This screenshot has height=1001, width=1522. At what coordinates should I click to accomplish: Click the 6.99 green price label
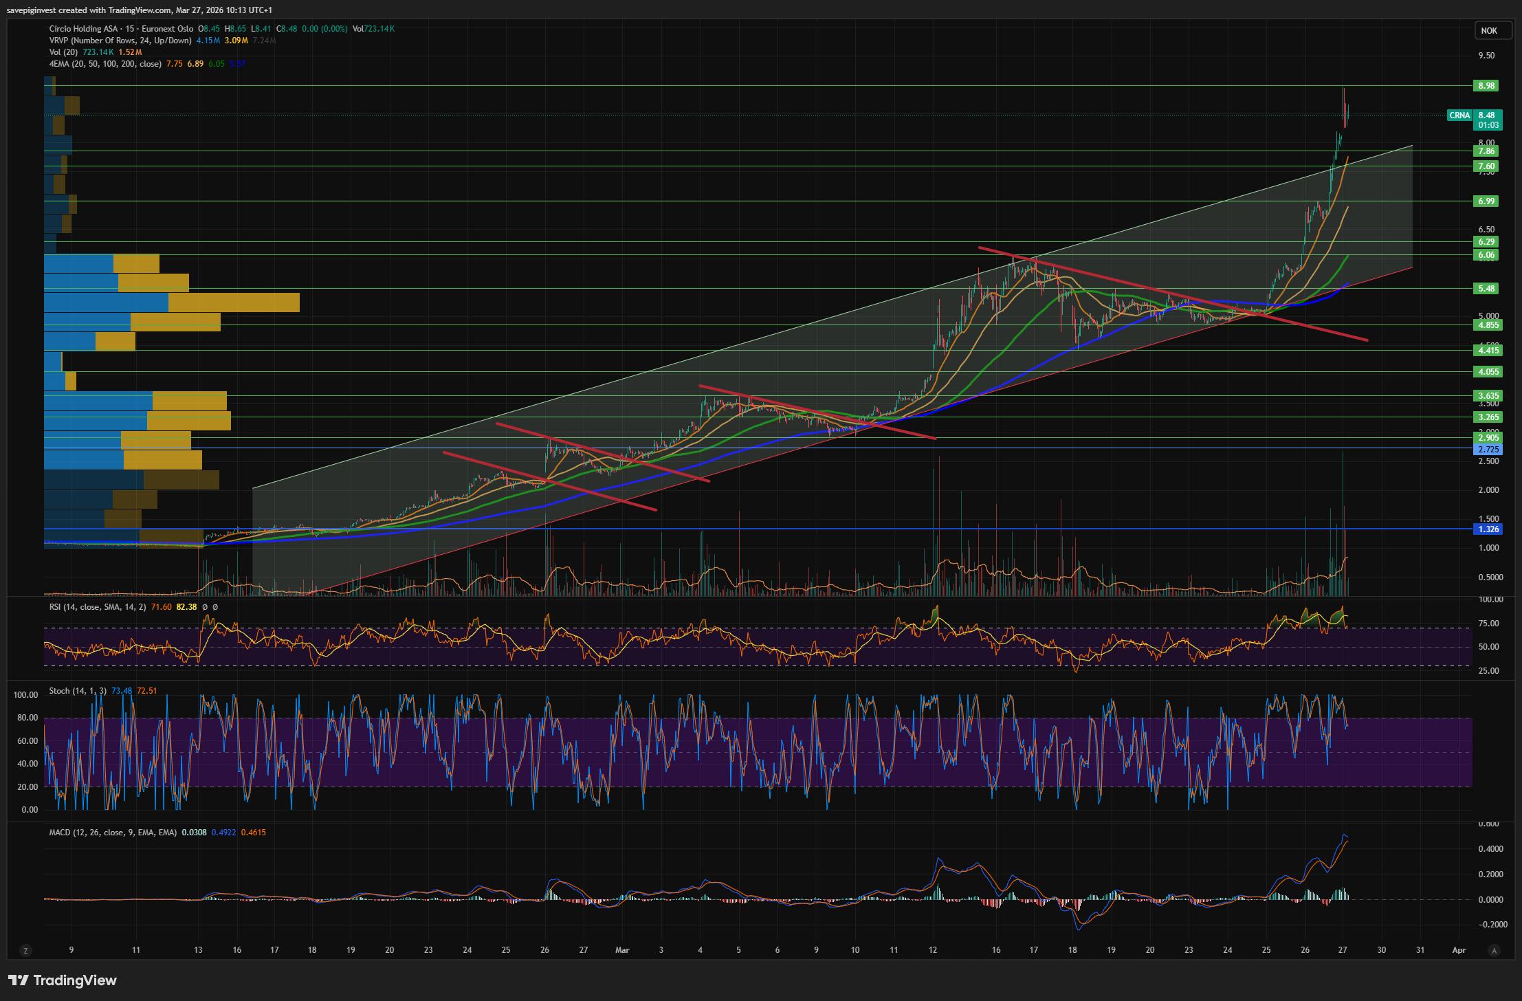point(1486,201)
